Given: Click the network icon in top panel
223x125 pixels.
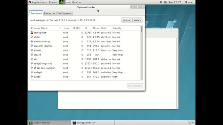Looking at the screenshot, I should [166, 2].
